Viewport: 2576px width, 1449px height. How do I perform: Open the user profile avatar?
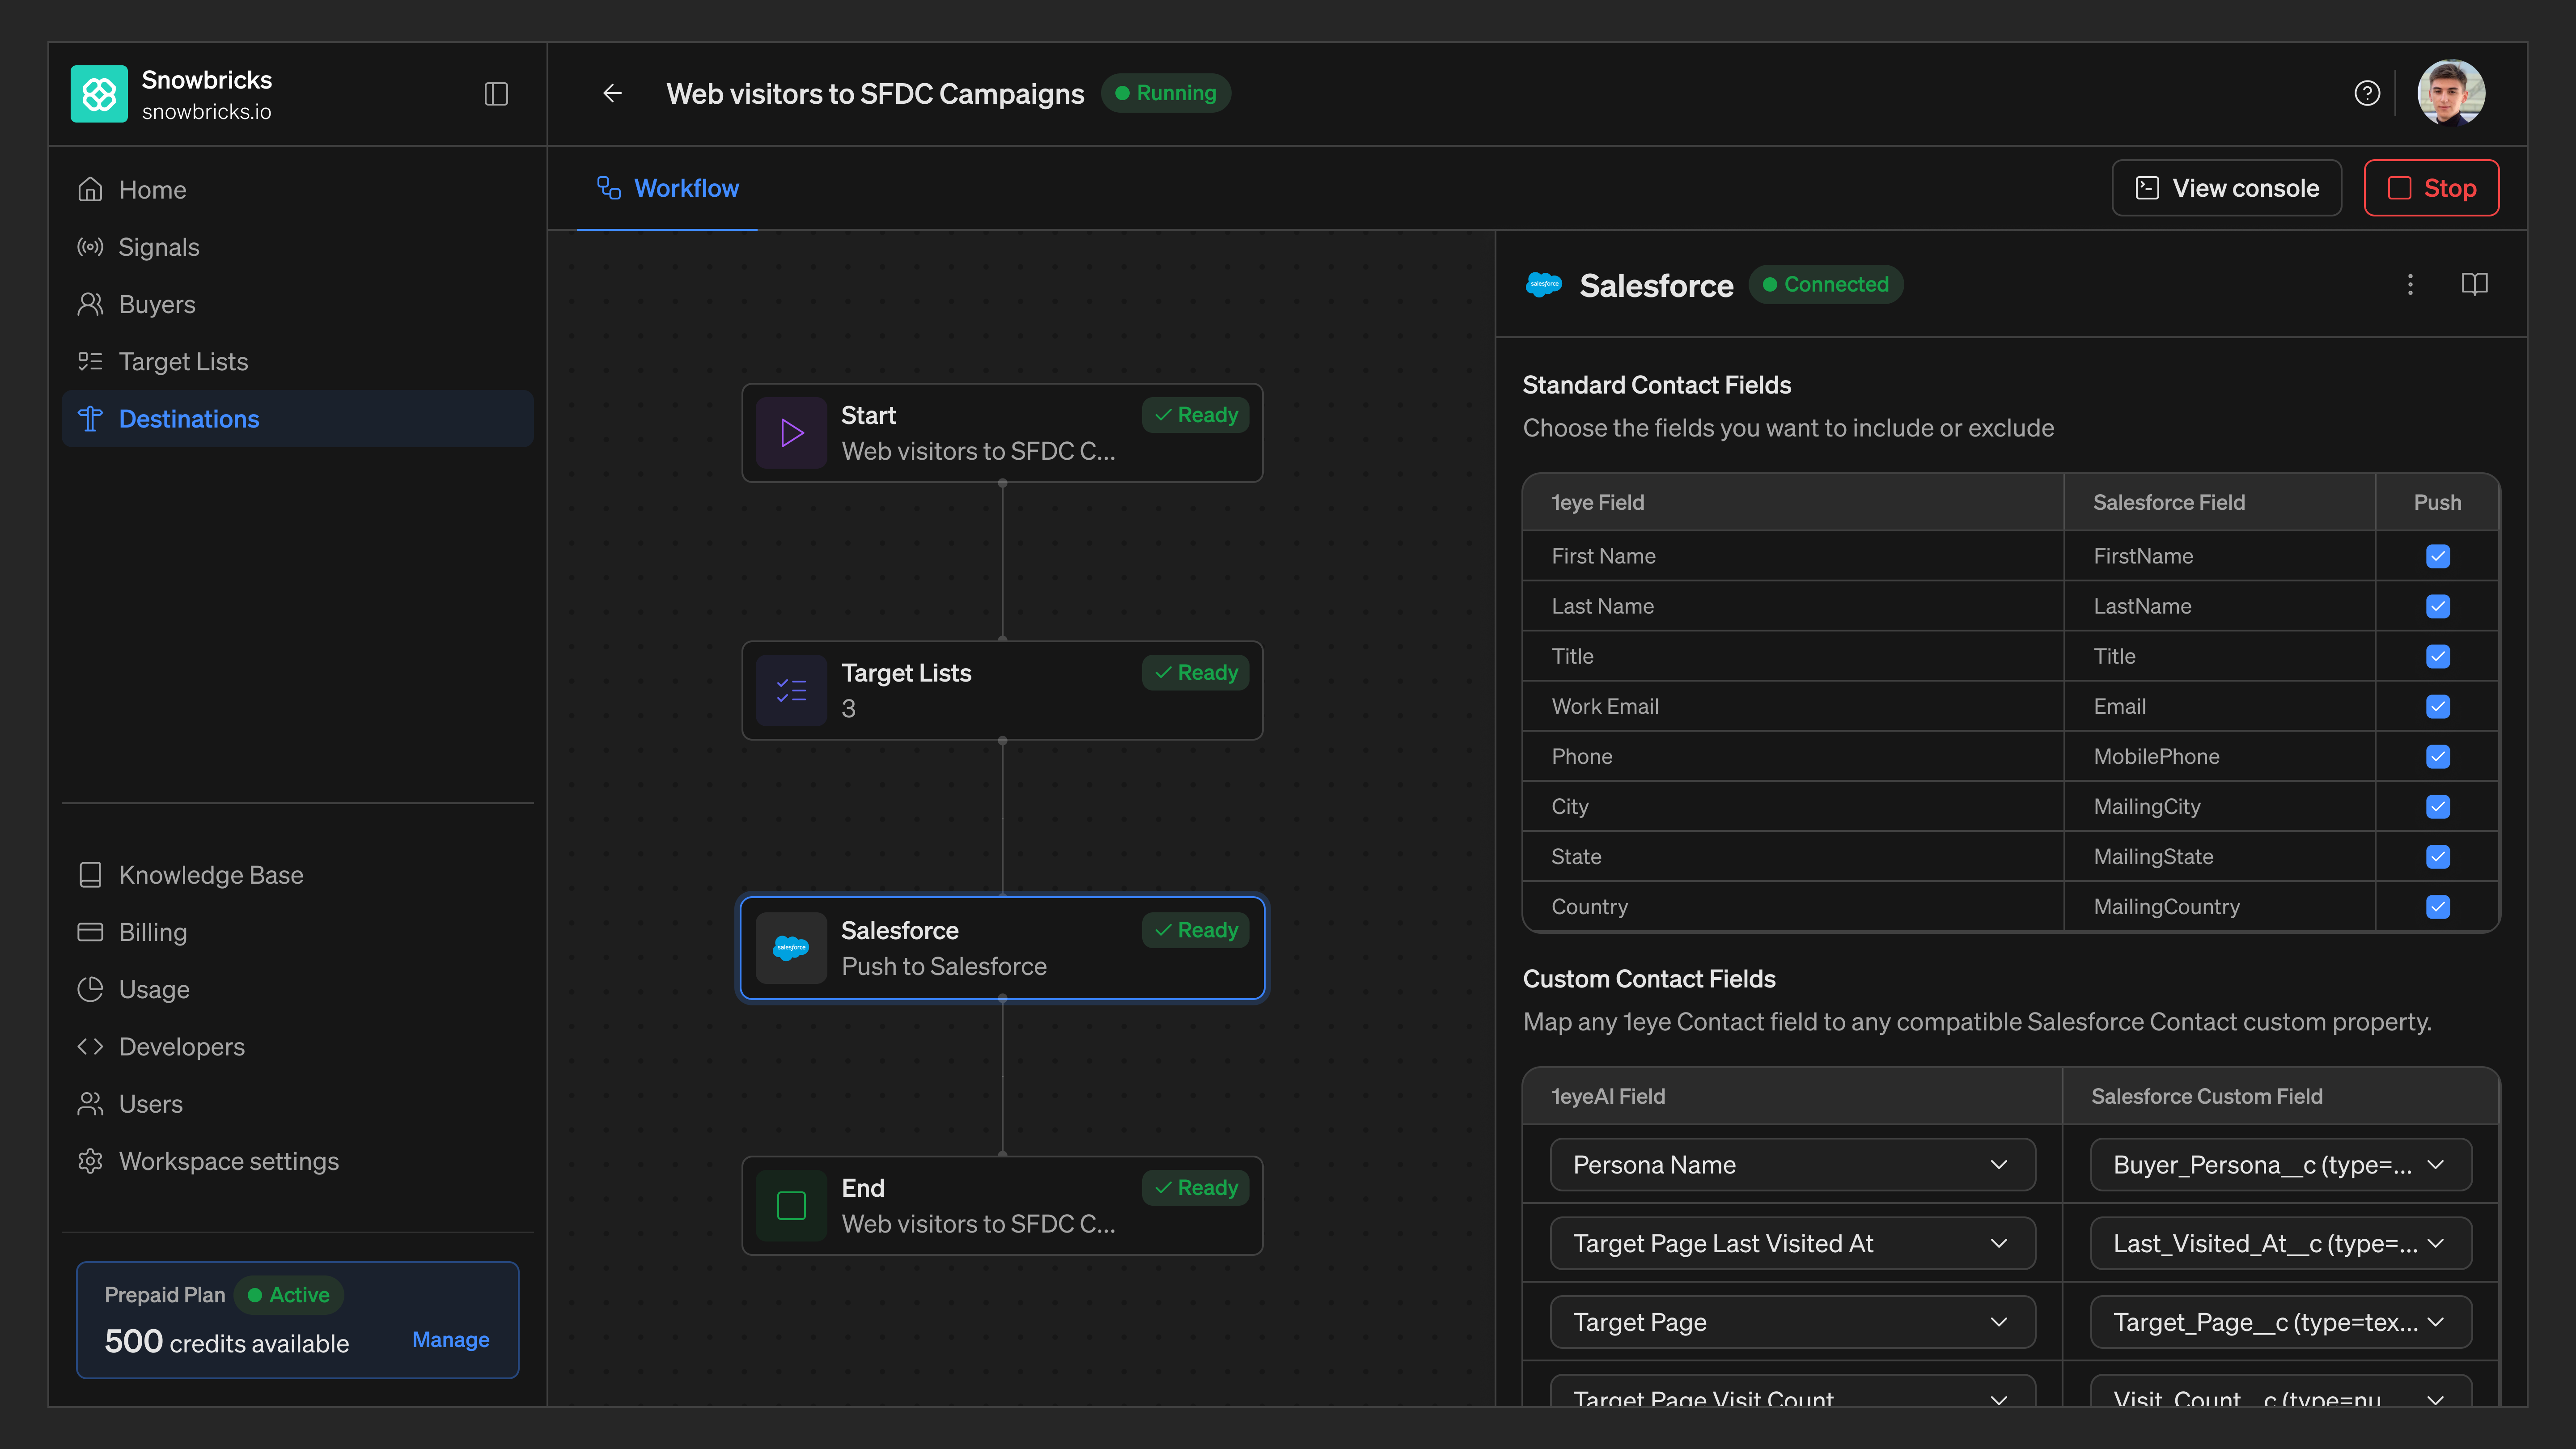click(x=2451, y=93)
